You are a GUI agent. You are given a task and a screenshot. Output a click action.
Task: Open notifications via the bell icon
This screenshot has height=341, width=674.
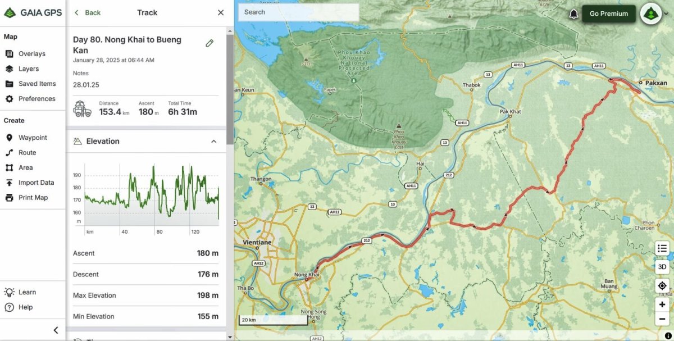573,12
